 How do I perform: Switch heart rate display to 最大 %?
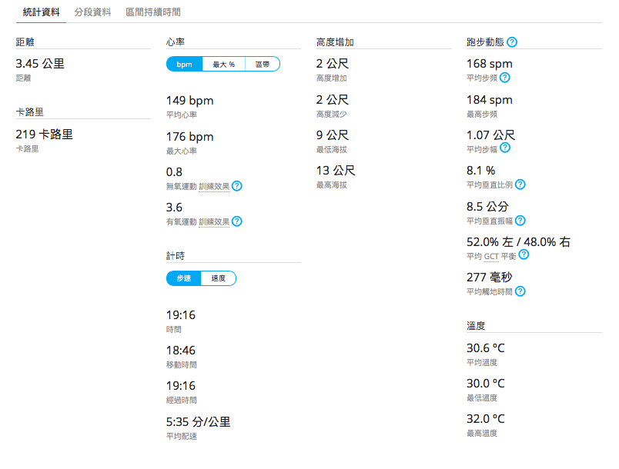(224, 65)
